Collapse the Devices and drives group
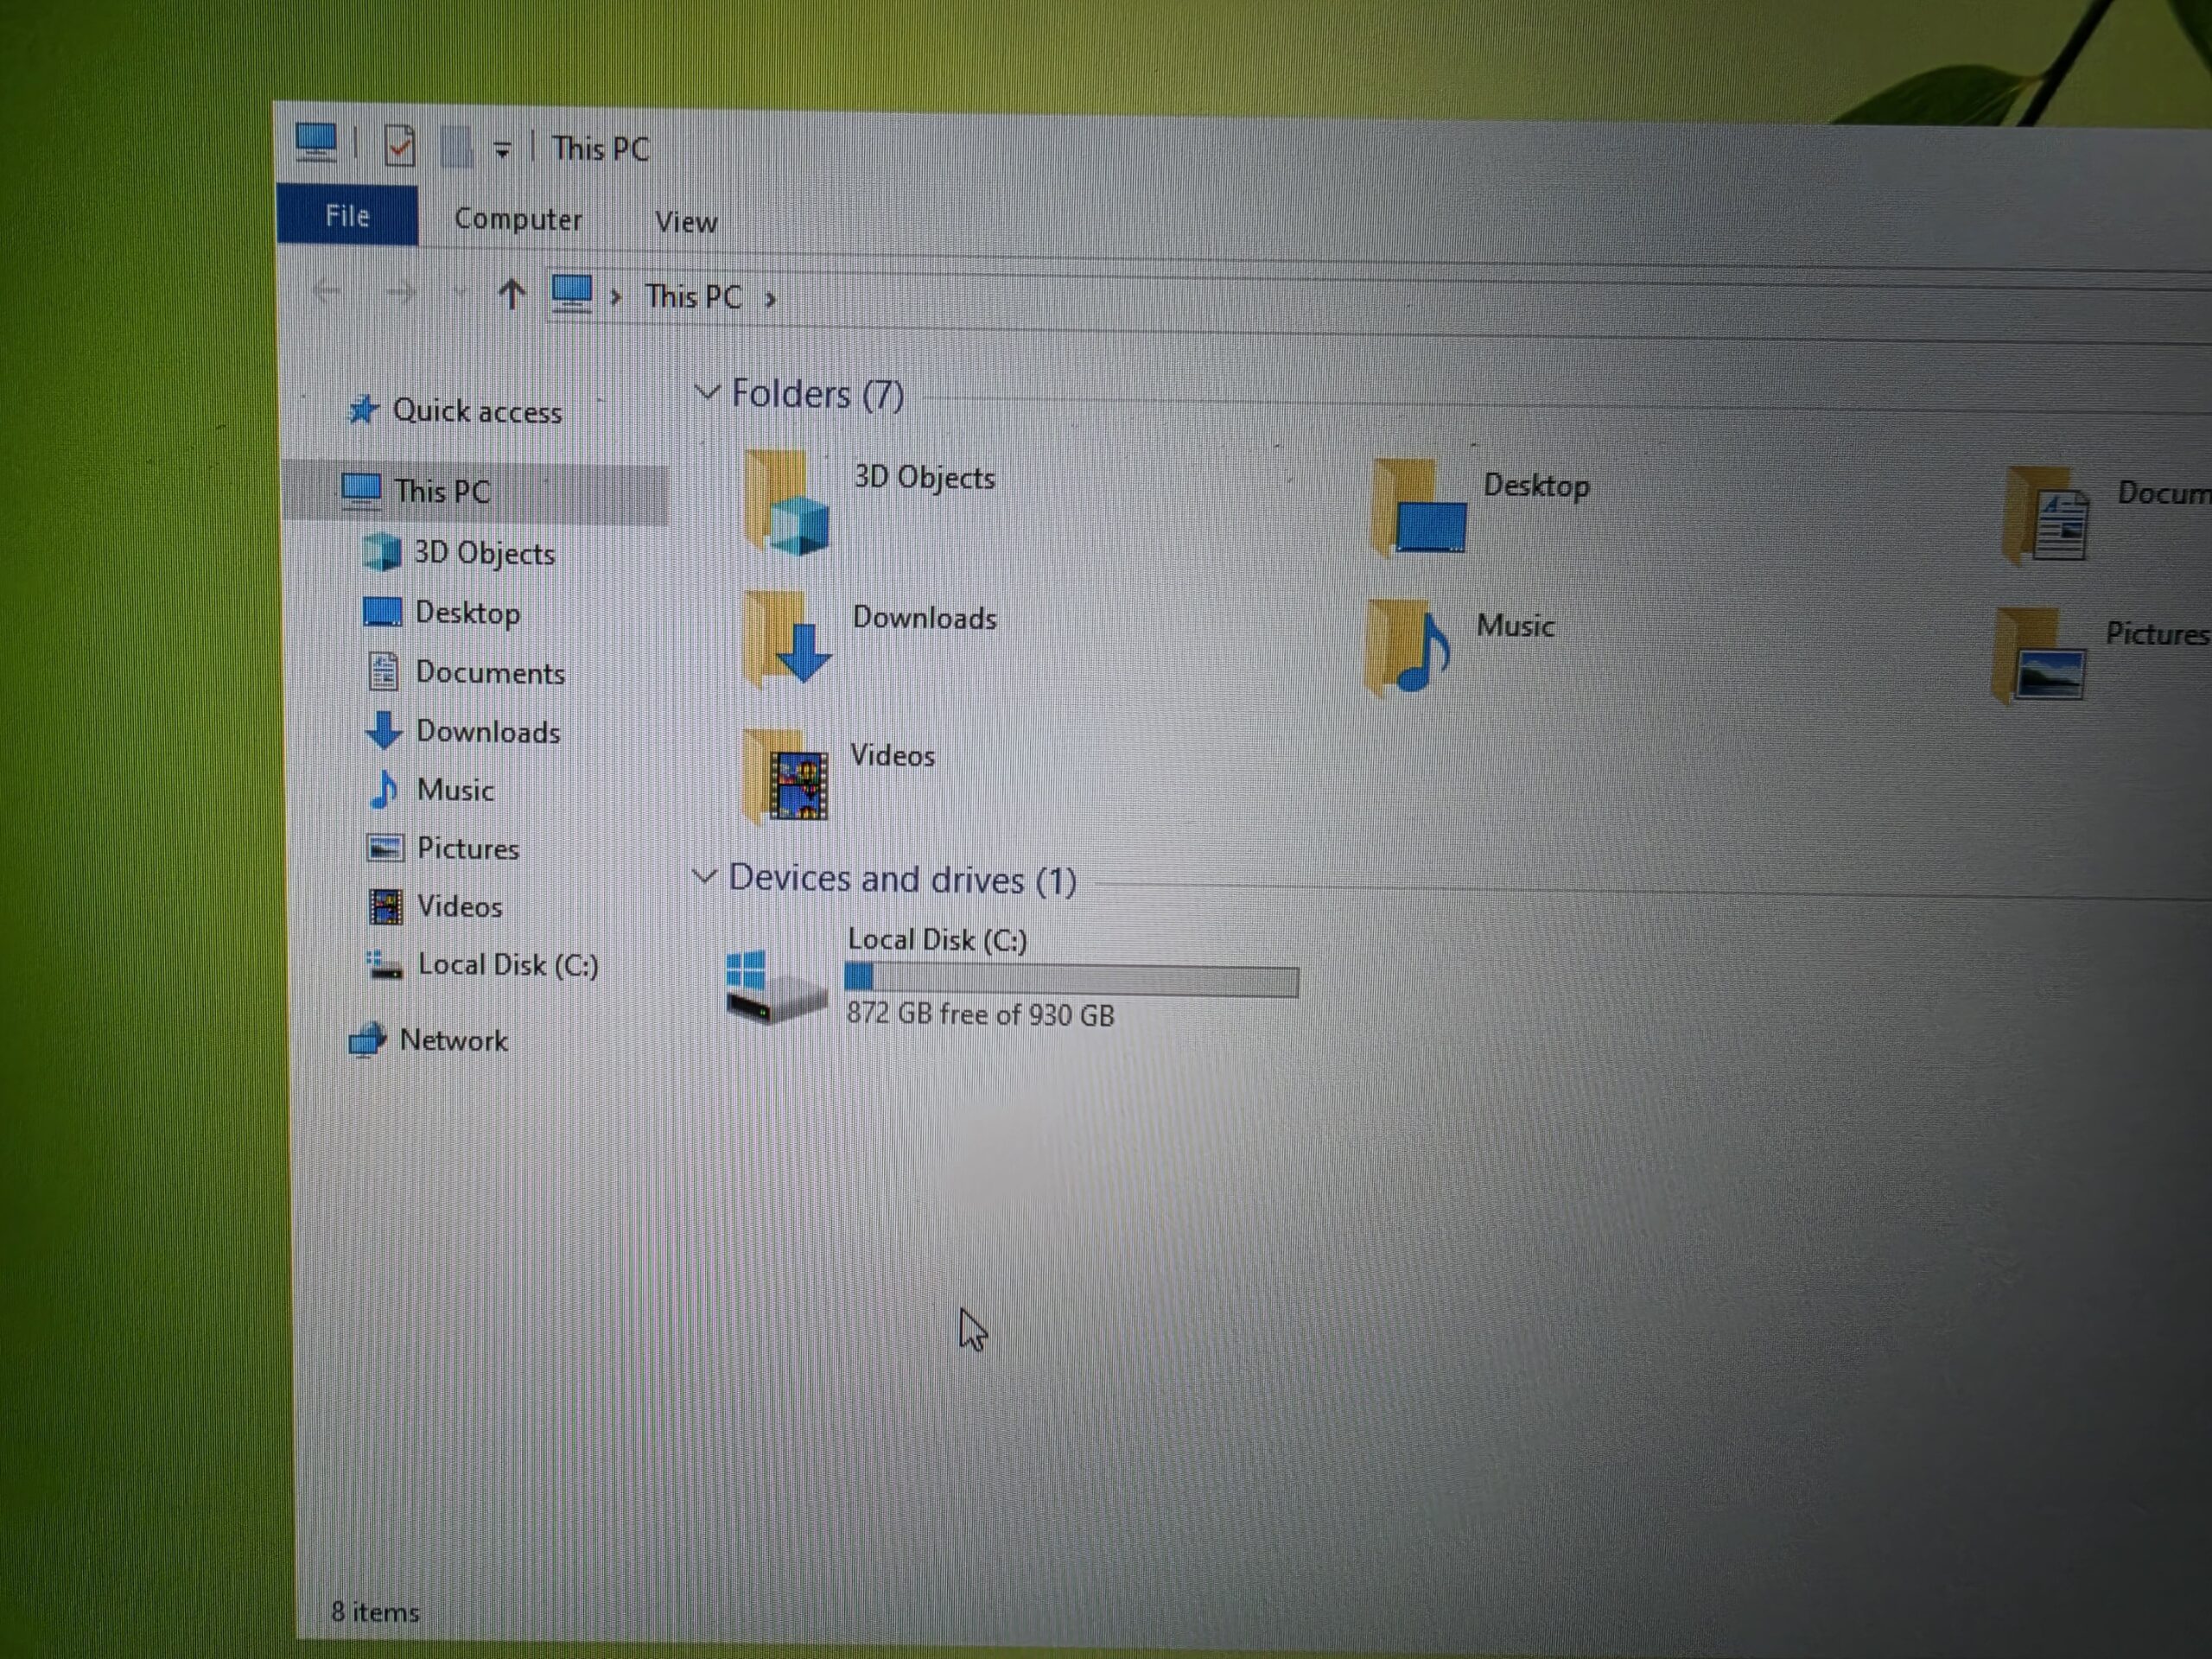Viewport: 2212px width, 1659px height. pyautogui.click(x=704, y=877)
